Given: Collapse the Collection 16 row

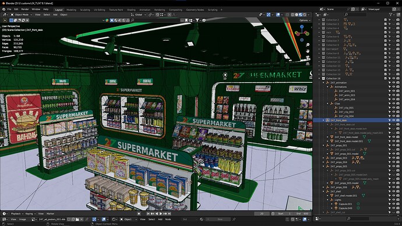Looking at the screenshot, I should tap(319, 79).
